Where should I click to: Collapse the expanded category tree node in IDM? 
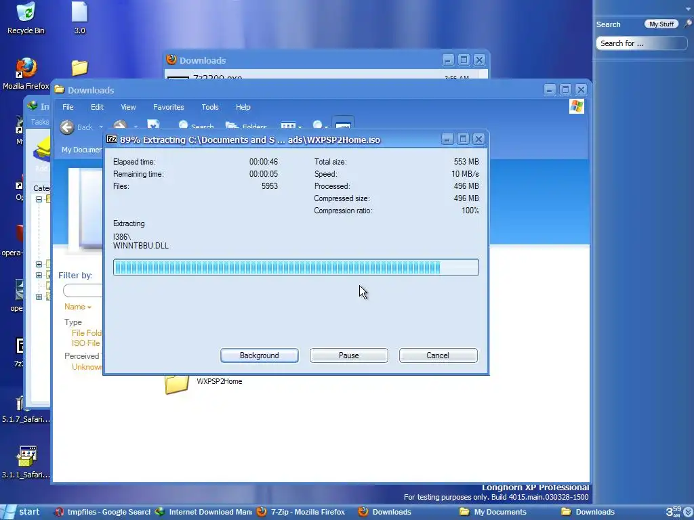[39, 199]
